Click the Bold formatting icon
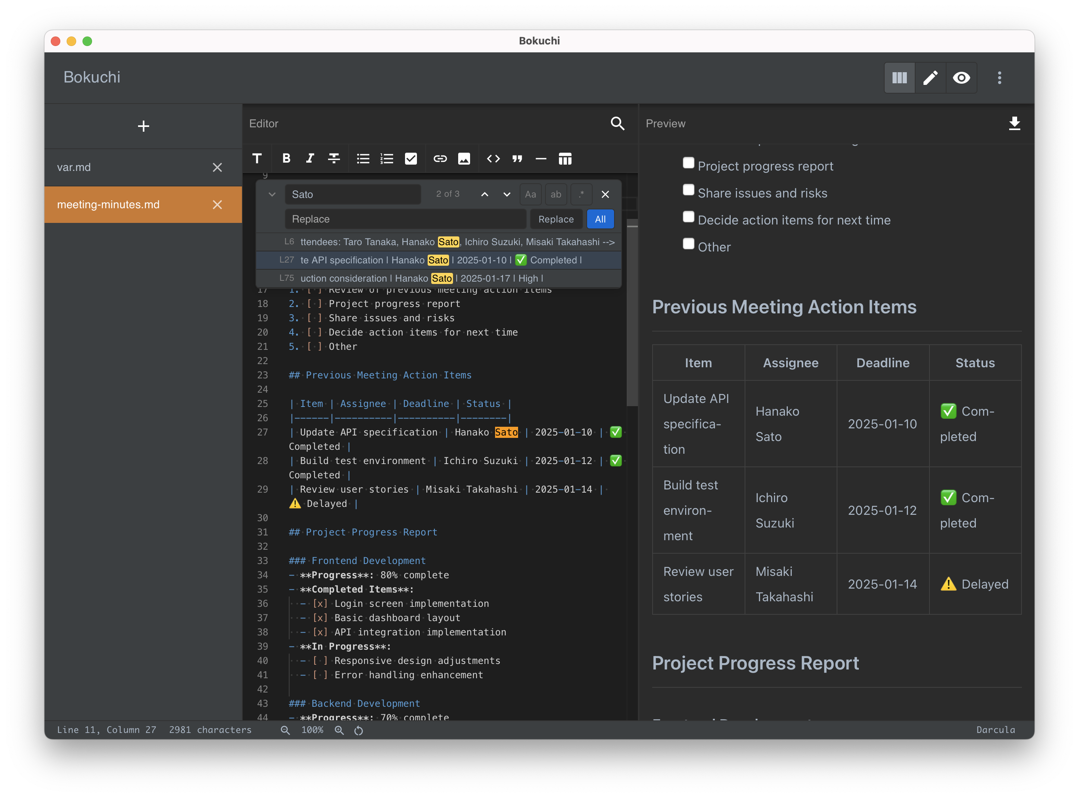Viewport: 1079px width, 798px height. click(x=286, y=158)
